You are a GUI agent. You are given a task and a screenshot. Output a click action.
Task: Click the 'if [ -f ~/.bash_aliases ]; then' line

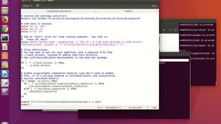coord(42,63)
